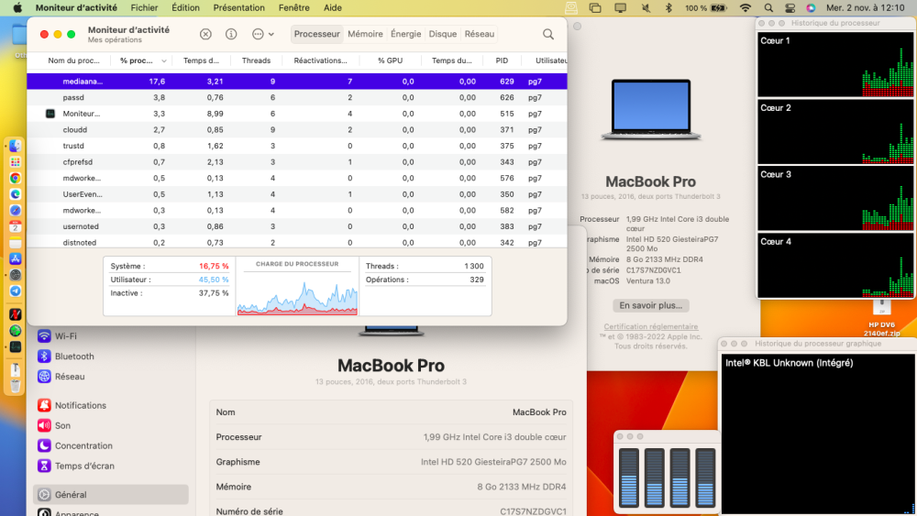Viewport: 917px width, 516px height.
Task: Open Launchpad from the Dock
Action: coord(16,162)
